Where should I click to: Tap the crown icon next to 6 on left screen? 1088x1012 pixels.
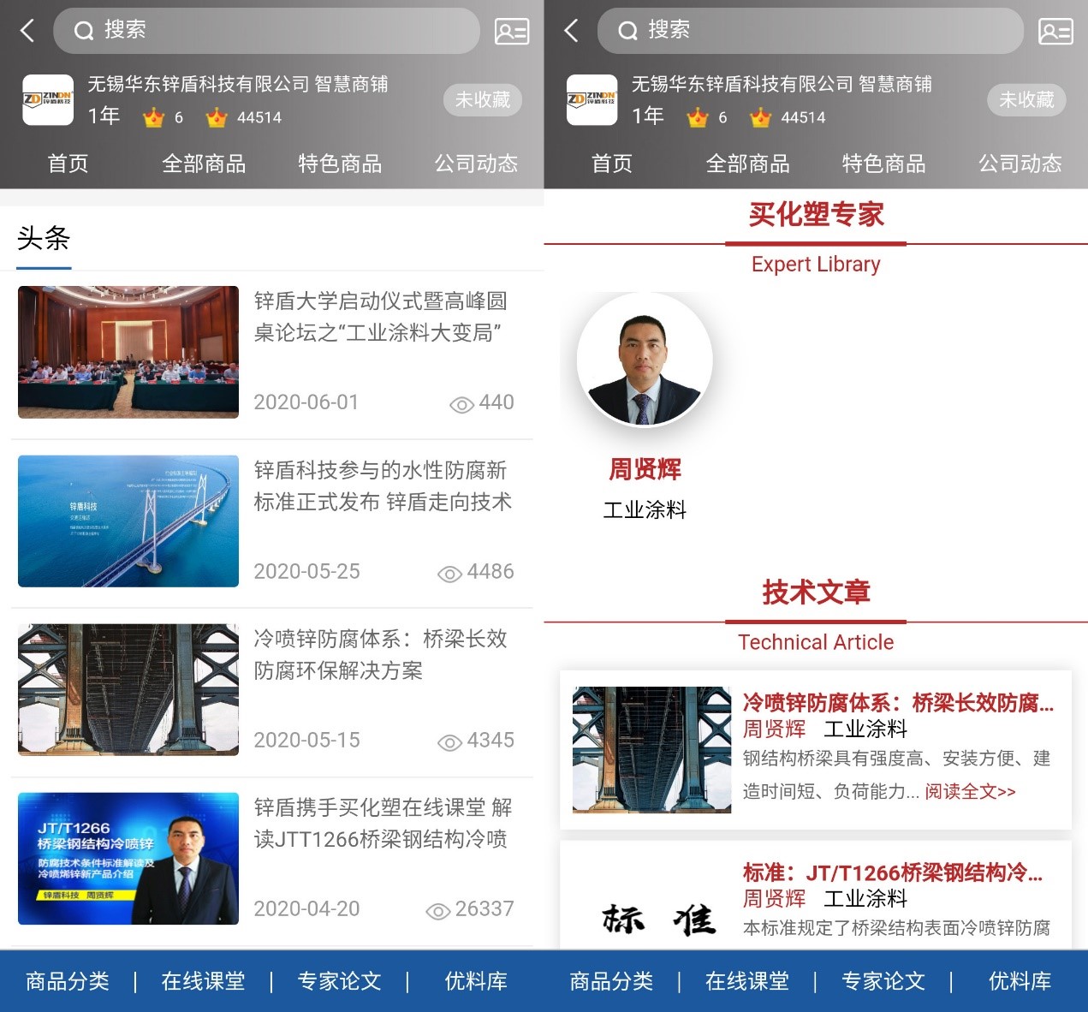(154, 117)
